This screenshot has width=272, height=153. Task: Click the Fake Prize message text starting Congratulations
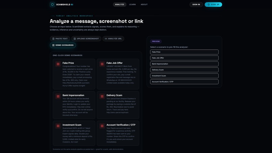(x=78, y=76)
